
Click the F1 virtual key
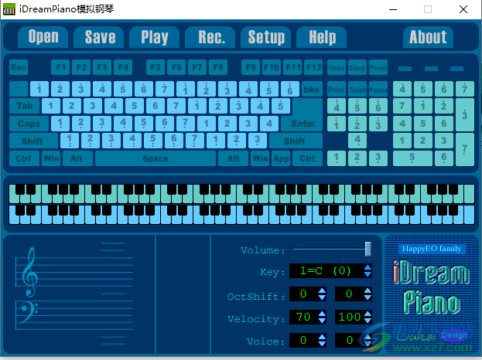[60, 67]
